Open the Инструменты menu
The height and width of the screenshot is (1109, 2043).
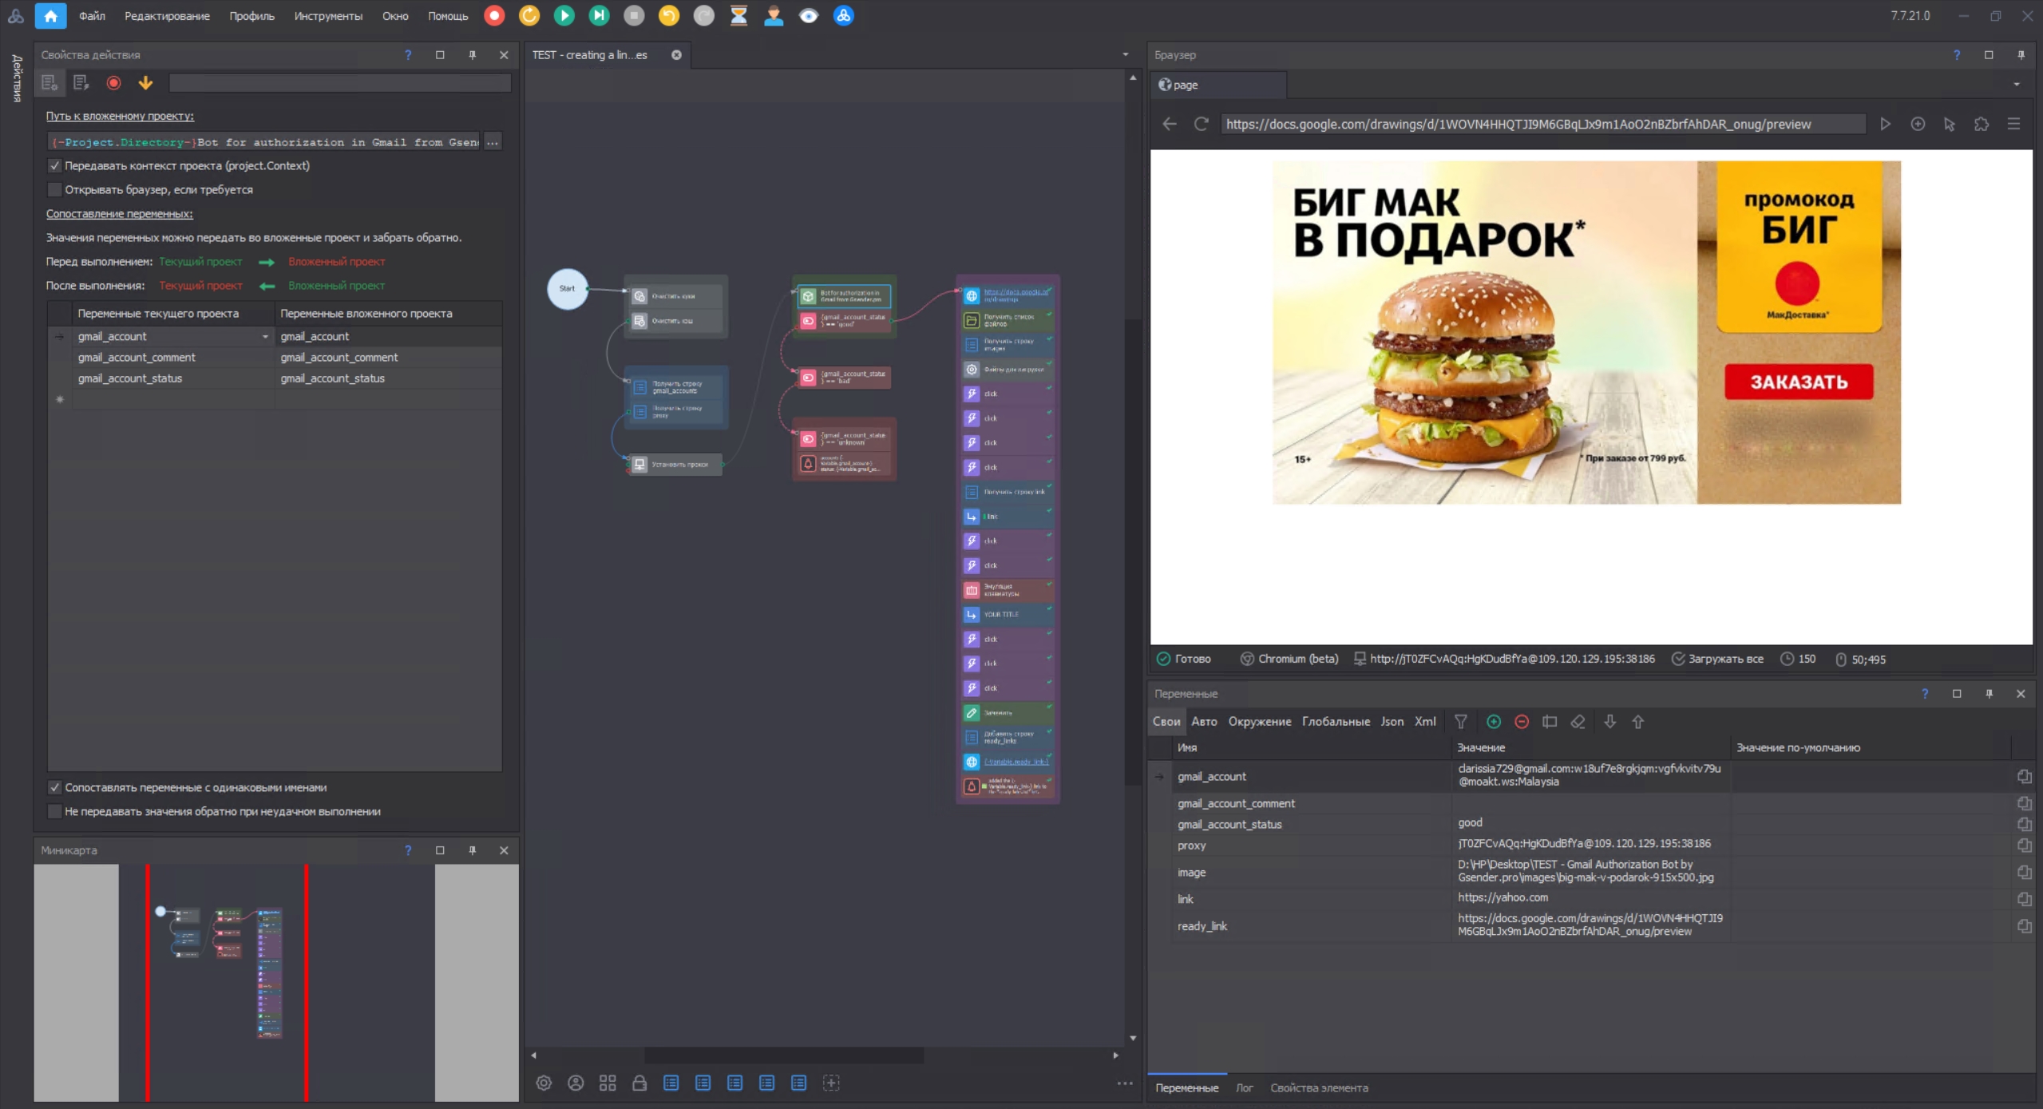(328, 16)
